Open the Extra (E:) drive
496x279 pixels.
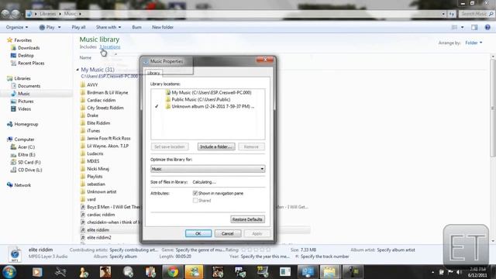[26, 155]
